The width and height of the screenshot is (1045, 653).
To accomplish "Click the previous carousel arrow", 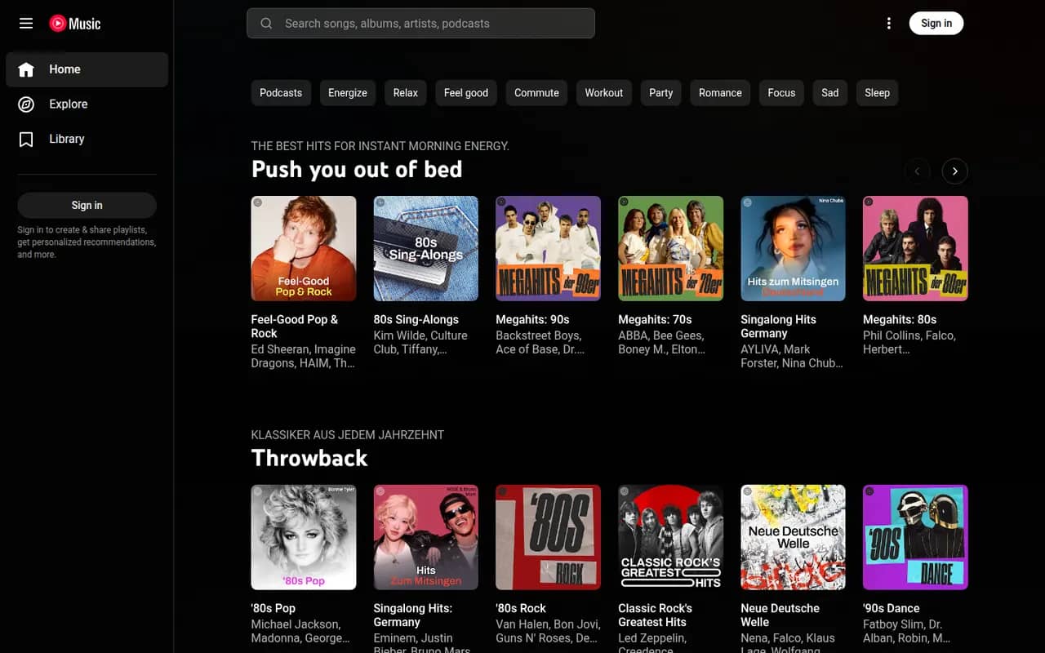I will [917, 171].
